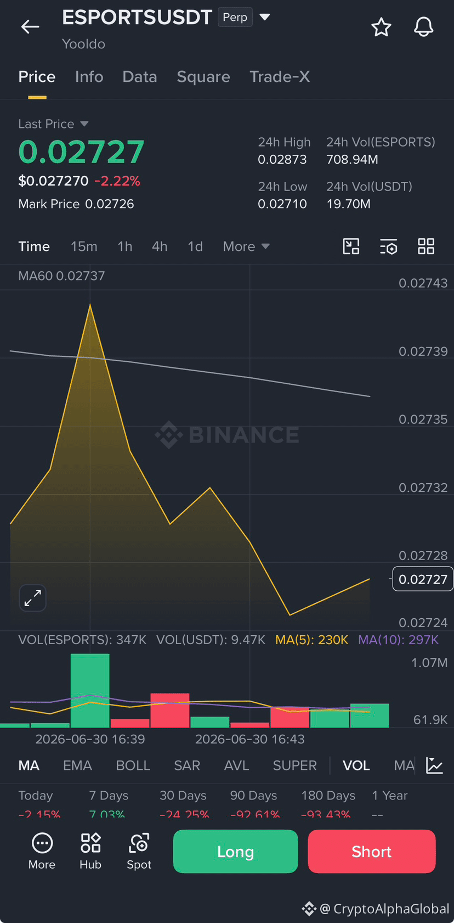This screenshot has width=454, height=923.
Task: Click the Yooldo subtitle
Action: point(83,44)
